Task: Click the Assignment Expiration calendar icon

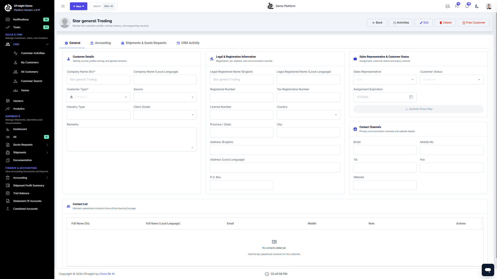Action: coord(411,97)
